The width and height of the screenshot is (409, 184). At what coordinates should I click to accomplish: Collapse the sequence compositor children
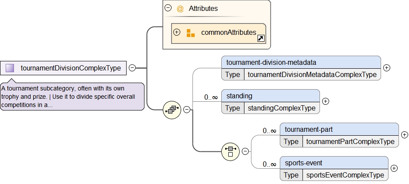(187, 110)
